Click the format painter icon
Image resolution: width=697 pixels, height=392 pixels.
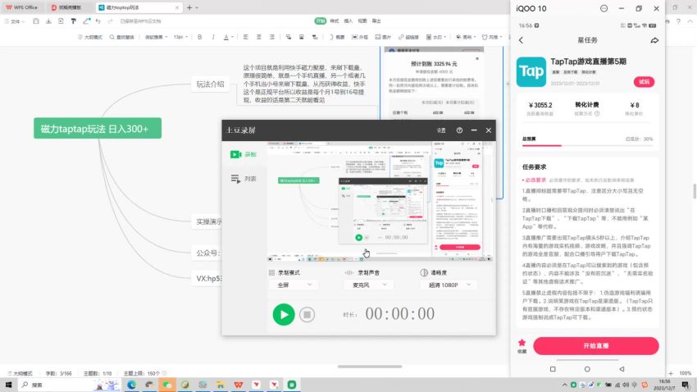(x=73, y=21)
